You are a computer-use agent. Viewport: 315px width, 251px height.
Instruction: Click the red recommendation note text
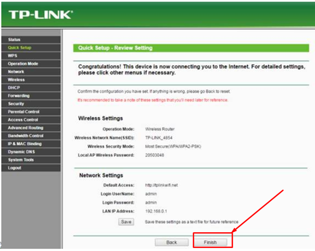[x=153, y=100]
